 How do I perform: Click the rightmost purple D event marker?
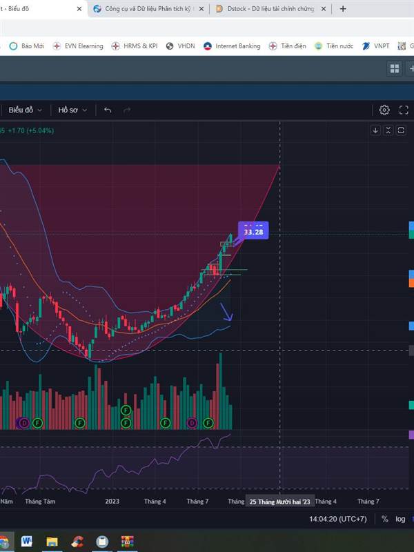[192, 422]
